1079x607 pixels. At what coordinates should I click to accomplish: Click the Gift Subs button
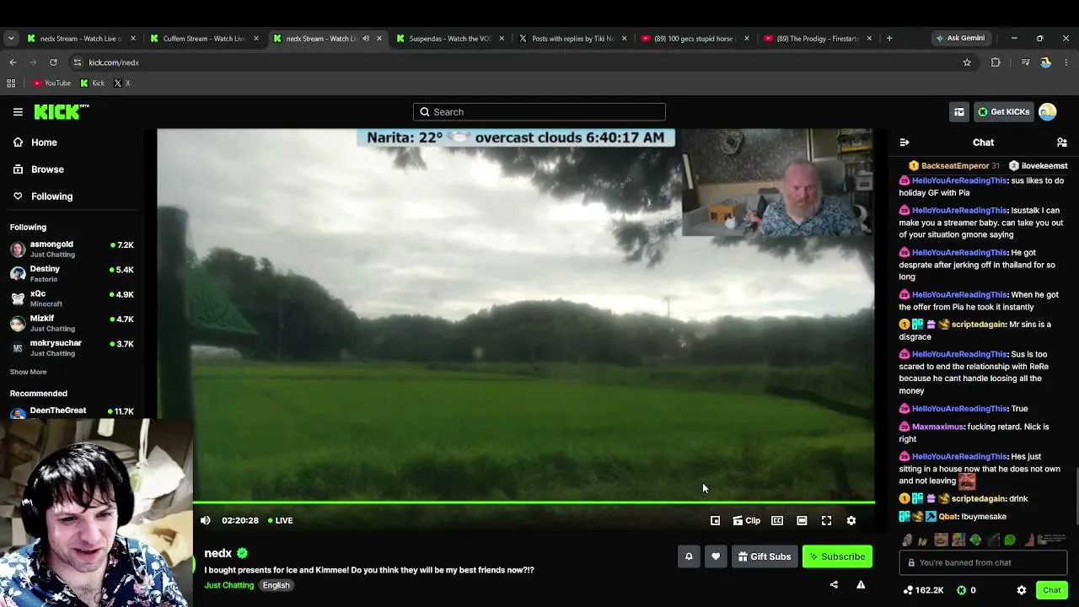[x=765, y=556]
